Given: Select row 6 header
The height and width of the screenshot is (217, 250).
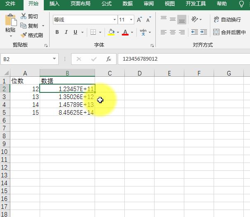Looking at the screenshot, I should pos(5,120).
